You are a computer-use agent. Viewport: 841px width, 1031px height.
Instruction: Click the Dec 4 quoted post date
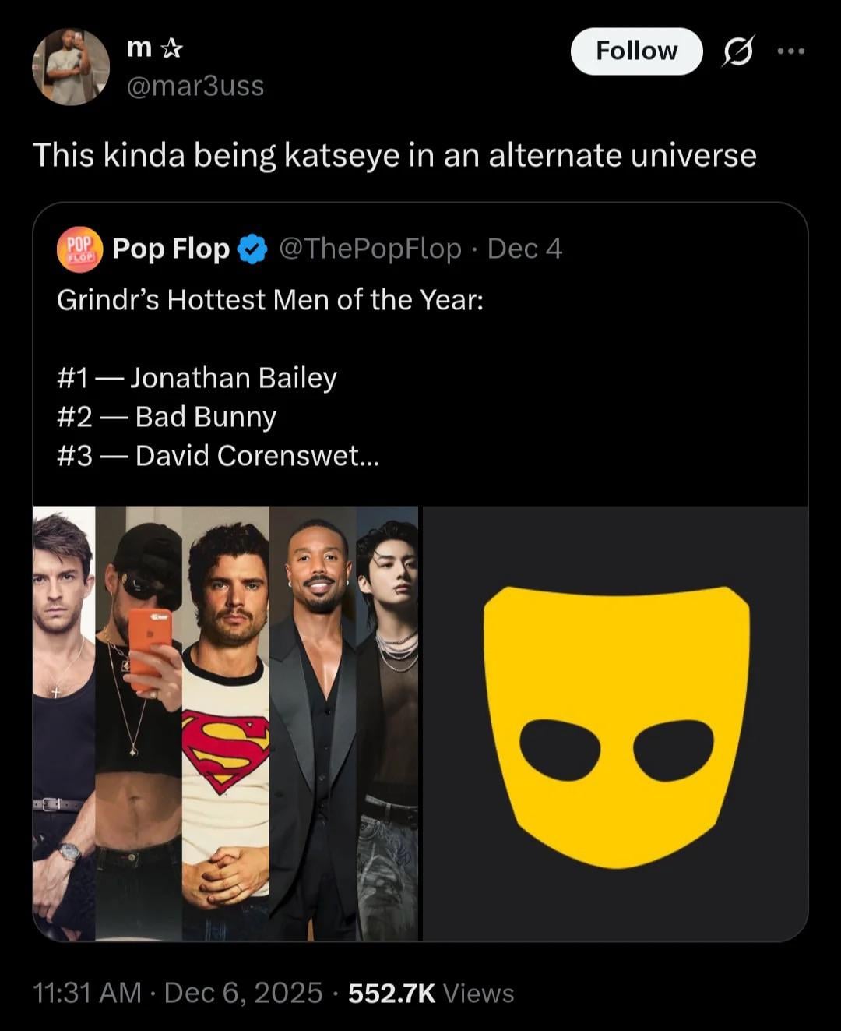(x=524, y=249)
